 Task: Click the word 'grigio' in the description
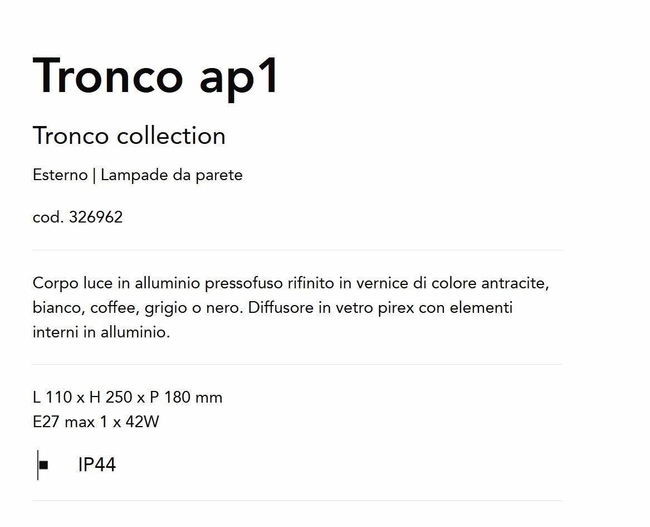pos(166,308)
